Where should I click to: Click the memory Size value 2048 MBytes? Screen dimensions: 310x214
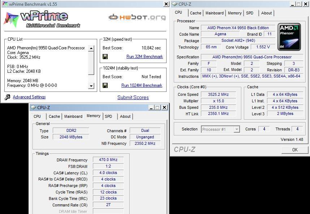tap(71, 137)
